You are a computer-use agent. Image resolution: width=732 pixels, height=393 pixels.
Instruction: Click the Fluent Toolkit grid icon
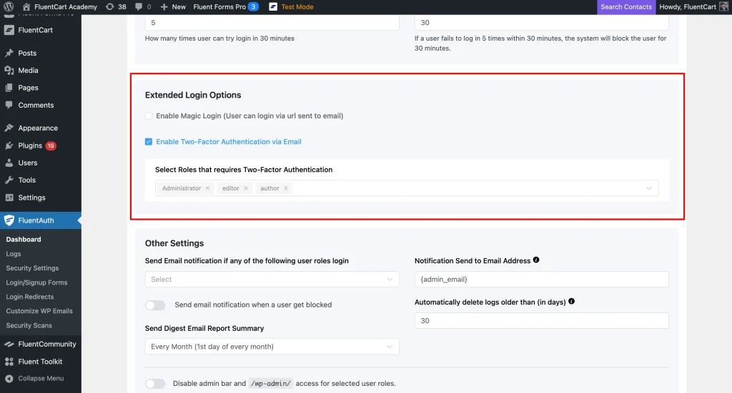(9, 362)
